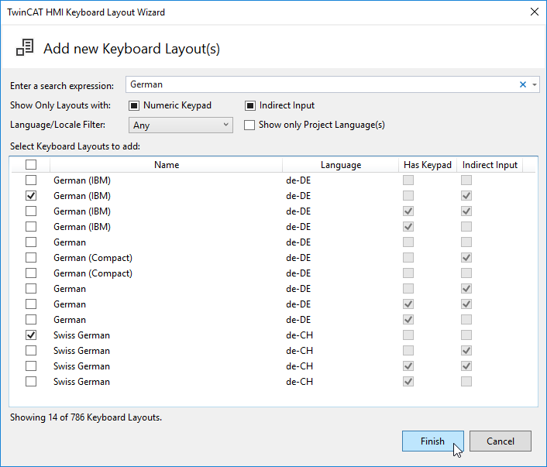The height and width of the screenshot is (467, 547).
Task: Check Swiss German row with keypad only
Action: [x=31, y=382]
